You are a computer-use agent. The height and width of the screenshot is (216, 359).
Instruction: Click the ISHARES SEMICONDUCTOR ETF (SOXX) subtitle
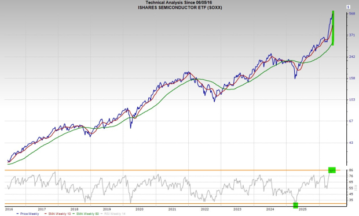179,8
